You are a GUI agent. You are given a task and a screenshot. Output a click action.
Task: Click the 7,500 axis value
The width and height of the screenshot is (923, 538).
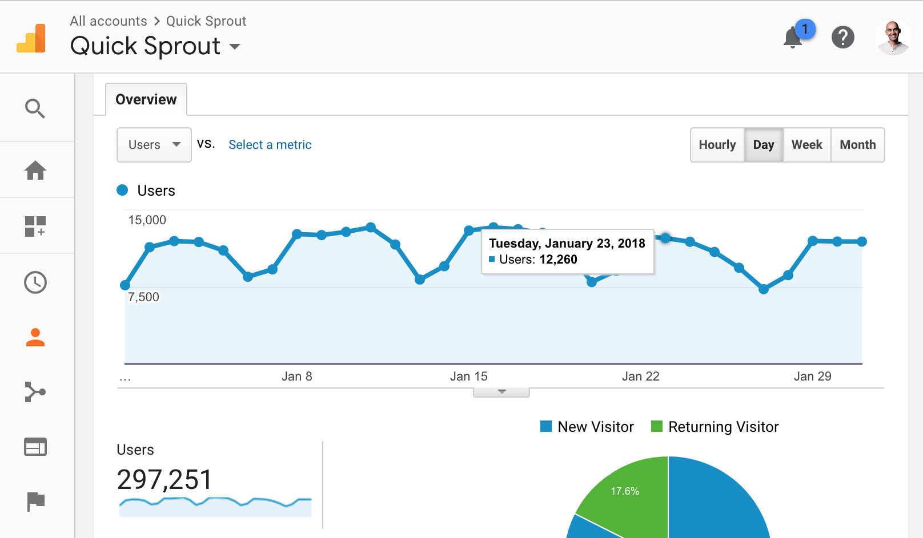point(143,297)
